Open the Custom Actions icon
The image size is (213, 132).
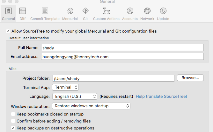click(106, 11)
